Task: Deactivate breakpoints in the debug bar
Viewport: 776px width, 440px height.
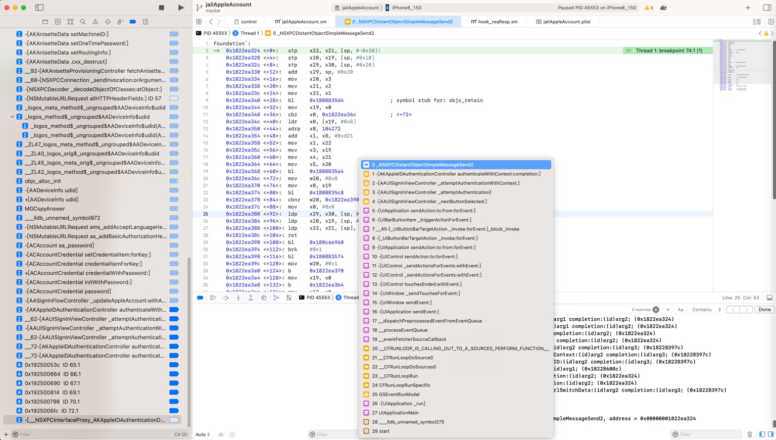Action: pyautogui.click(x=200, y=298)
